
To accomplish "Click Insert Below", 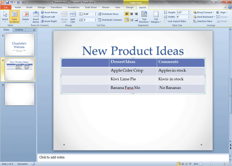I will pyautogui.click(x=49, y=12).
